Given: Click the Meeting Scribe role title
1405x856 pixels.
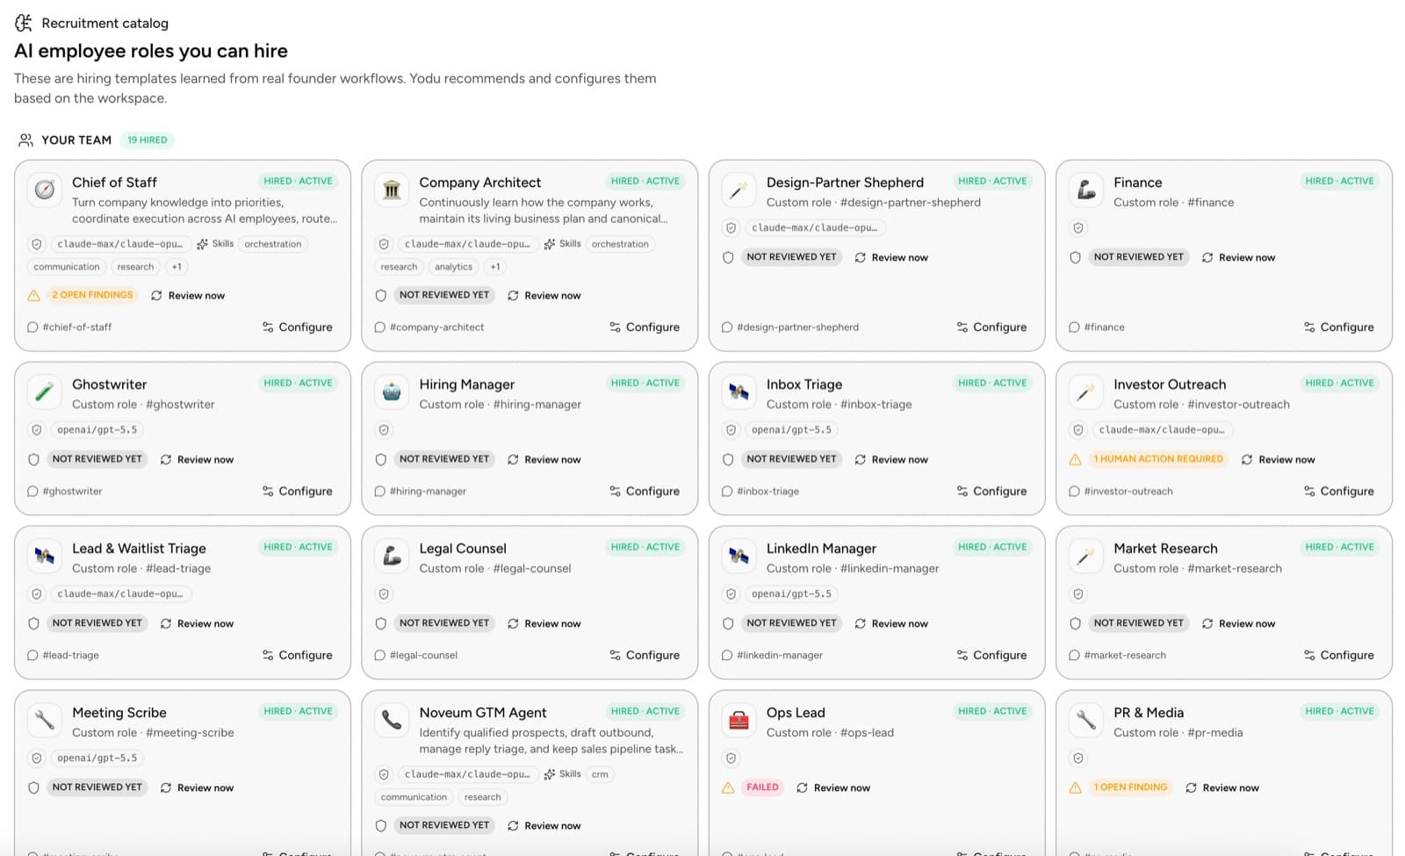Looking at the screenshot, I should (119, 713).
